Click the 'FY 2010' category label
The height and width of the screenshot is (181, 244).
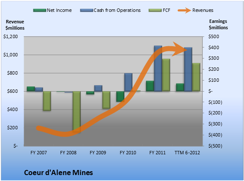tap(128, 153)
